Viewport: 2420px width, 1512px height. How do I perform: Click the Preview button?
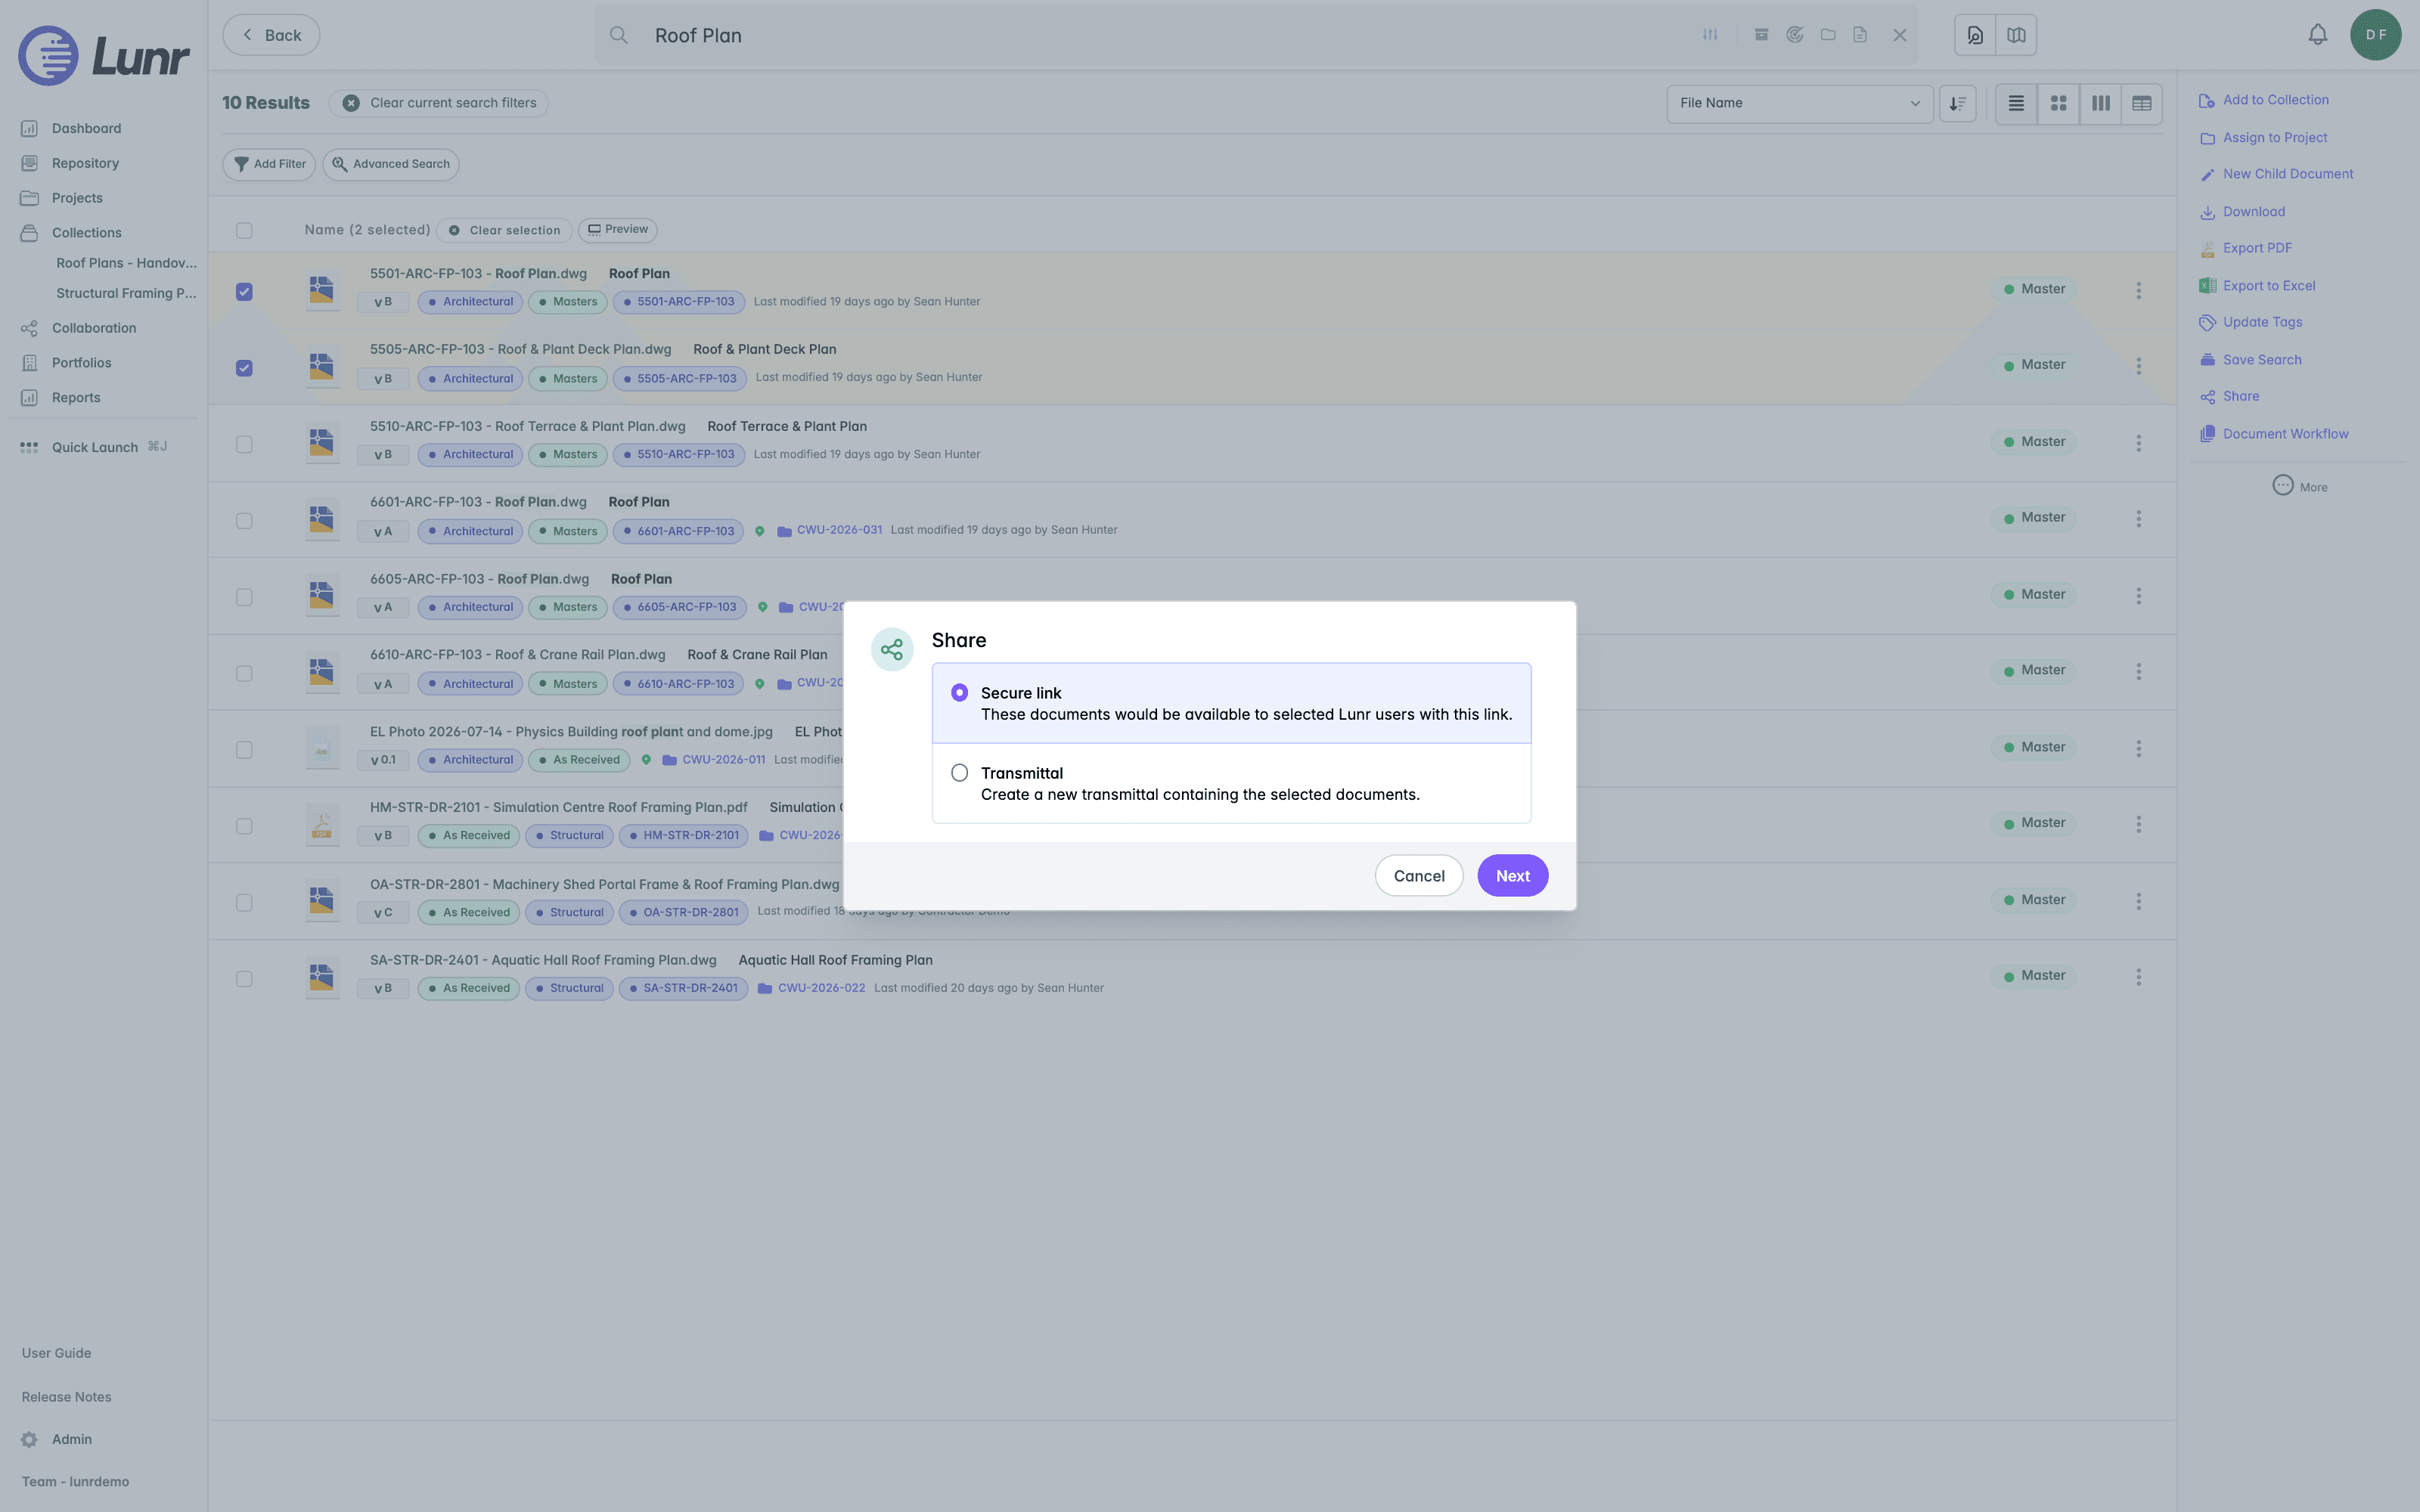617,230
